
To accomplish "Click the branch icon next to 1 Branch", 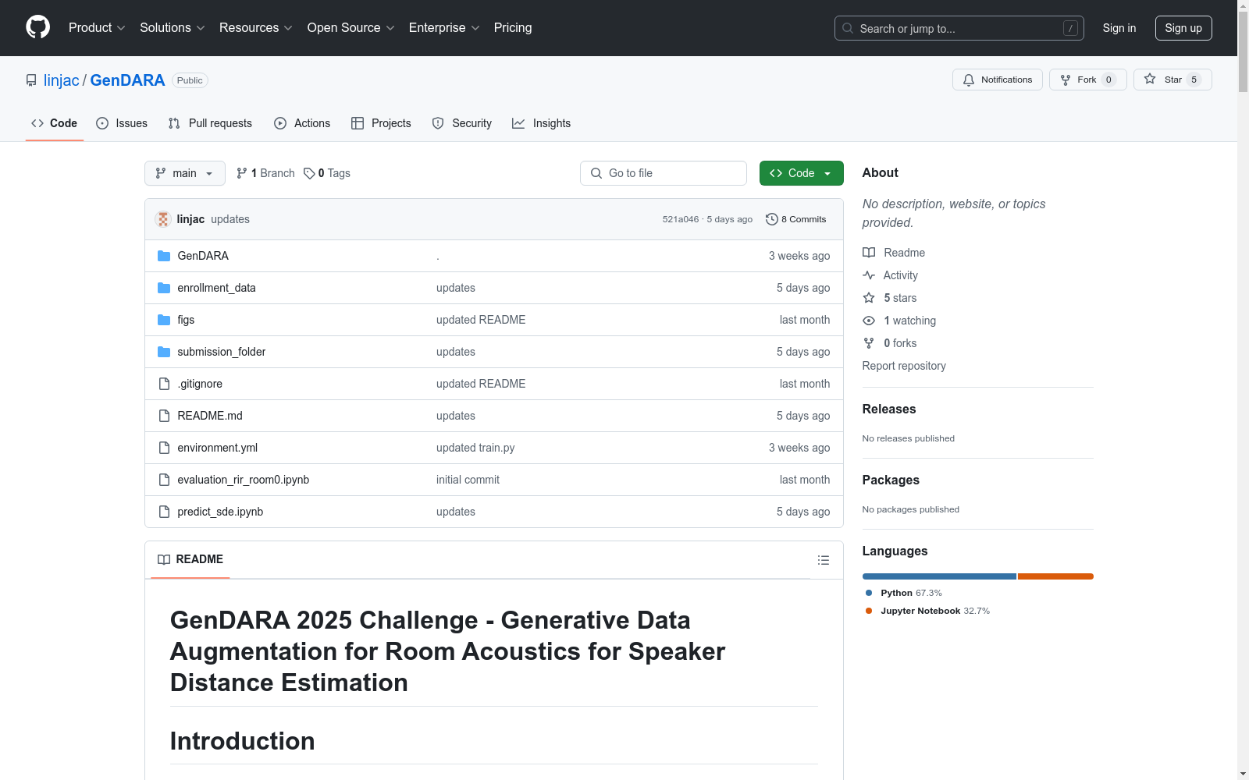I will [x=242, y=173].
